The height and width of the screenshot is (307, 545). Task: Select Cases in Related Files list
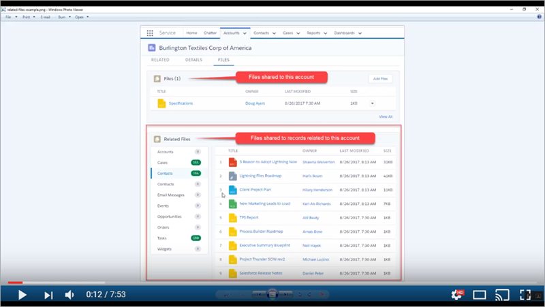179,163
